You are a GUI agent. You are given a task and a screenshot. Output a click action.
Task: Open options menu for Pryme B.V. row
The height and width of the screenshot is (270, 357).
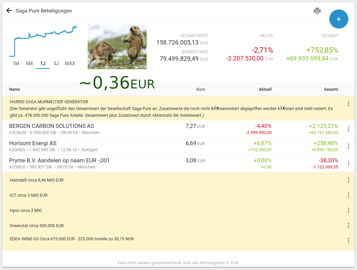[348, 163]
